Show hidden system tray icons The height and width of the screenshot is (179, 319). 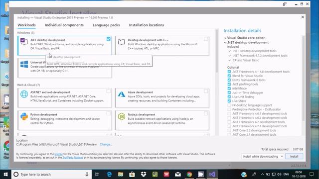click(263, 175)
